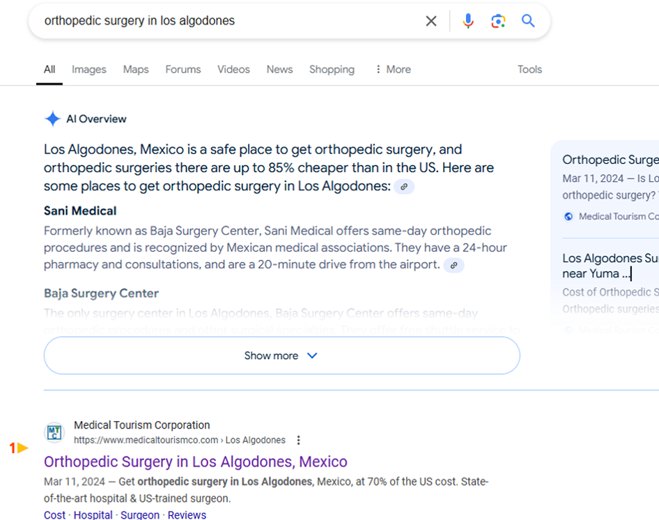The height and width of the screenshot is (520, 659).
Task: Open Orthopedic Surgery in Los Algodones, Mexico result
Action: click(x=196, y=461)
